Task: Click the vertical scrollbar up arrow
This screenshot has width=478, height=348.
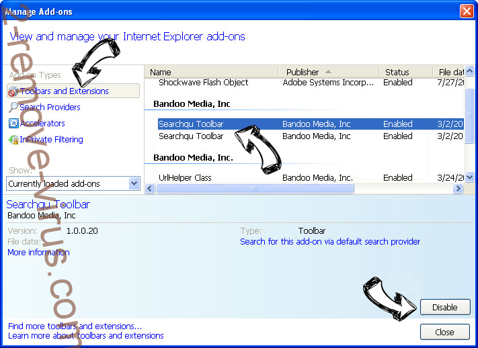Action: pos(469,71)
